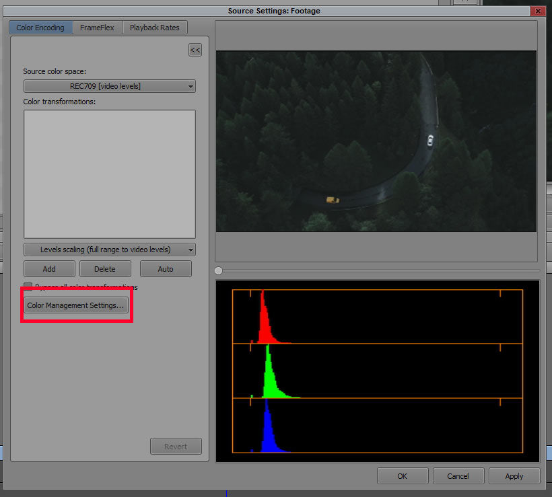Enable Bypass all color transformations checkbox
This screenshot has width=552, height=497.
point(28,287)
